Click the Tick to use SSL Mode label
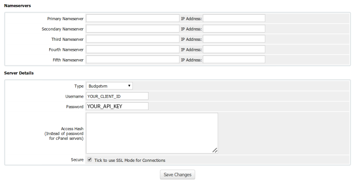 pos(130,160)
